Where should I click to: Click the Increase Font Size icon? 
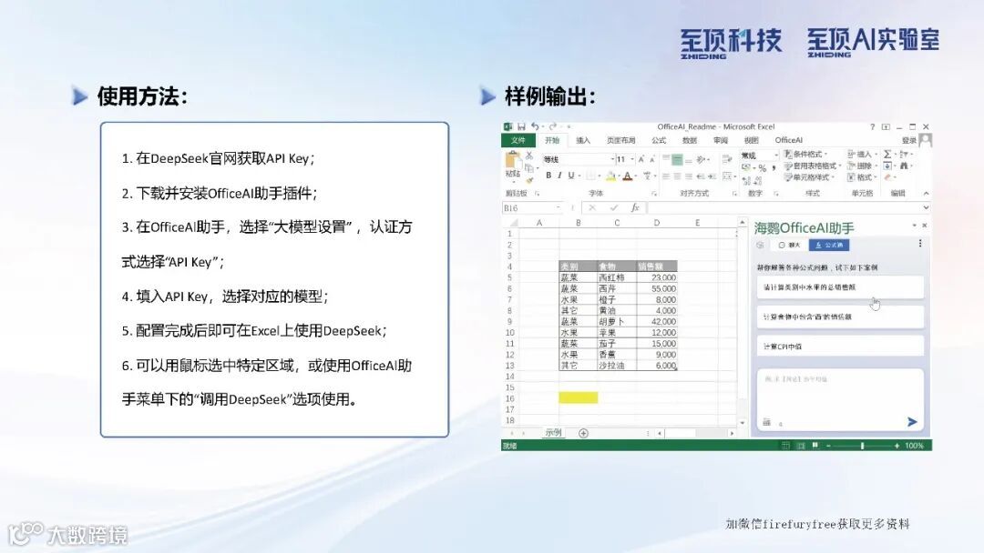(x=641, y=160)
